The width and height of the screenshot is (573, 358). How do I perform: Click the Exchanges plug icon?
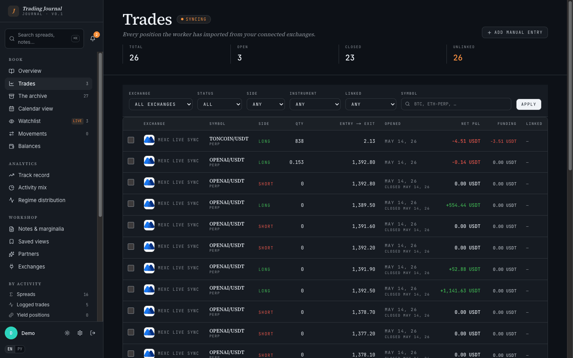(x=12, y=267)
